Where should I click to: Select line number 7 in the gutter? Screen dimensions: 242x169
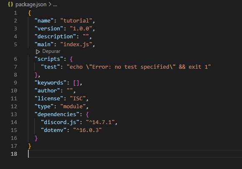click(x=15, y=67)
